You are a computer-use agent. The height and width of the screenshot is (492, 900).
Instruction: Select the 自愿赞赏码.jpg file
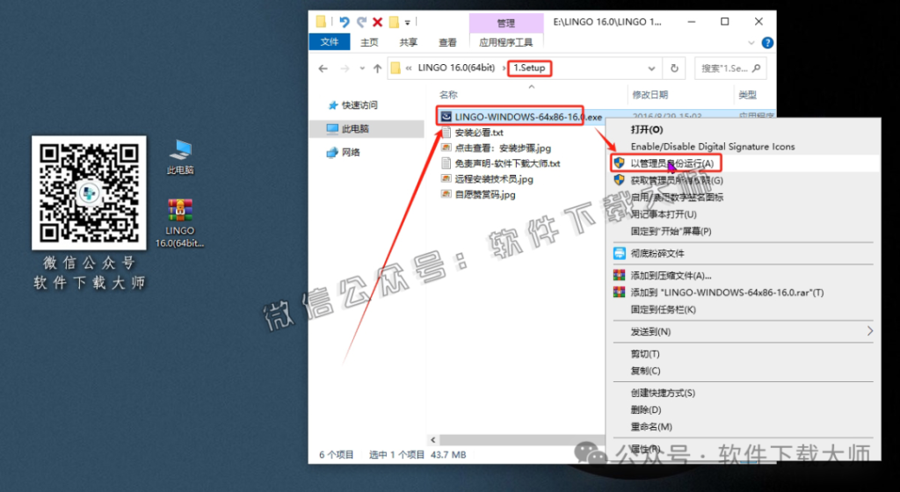coord(478,194)
